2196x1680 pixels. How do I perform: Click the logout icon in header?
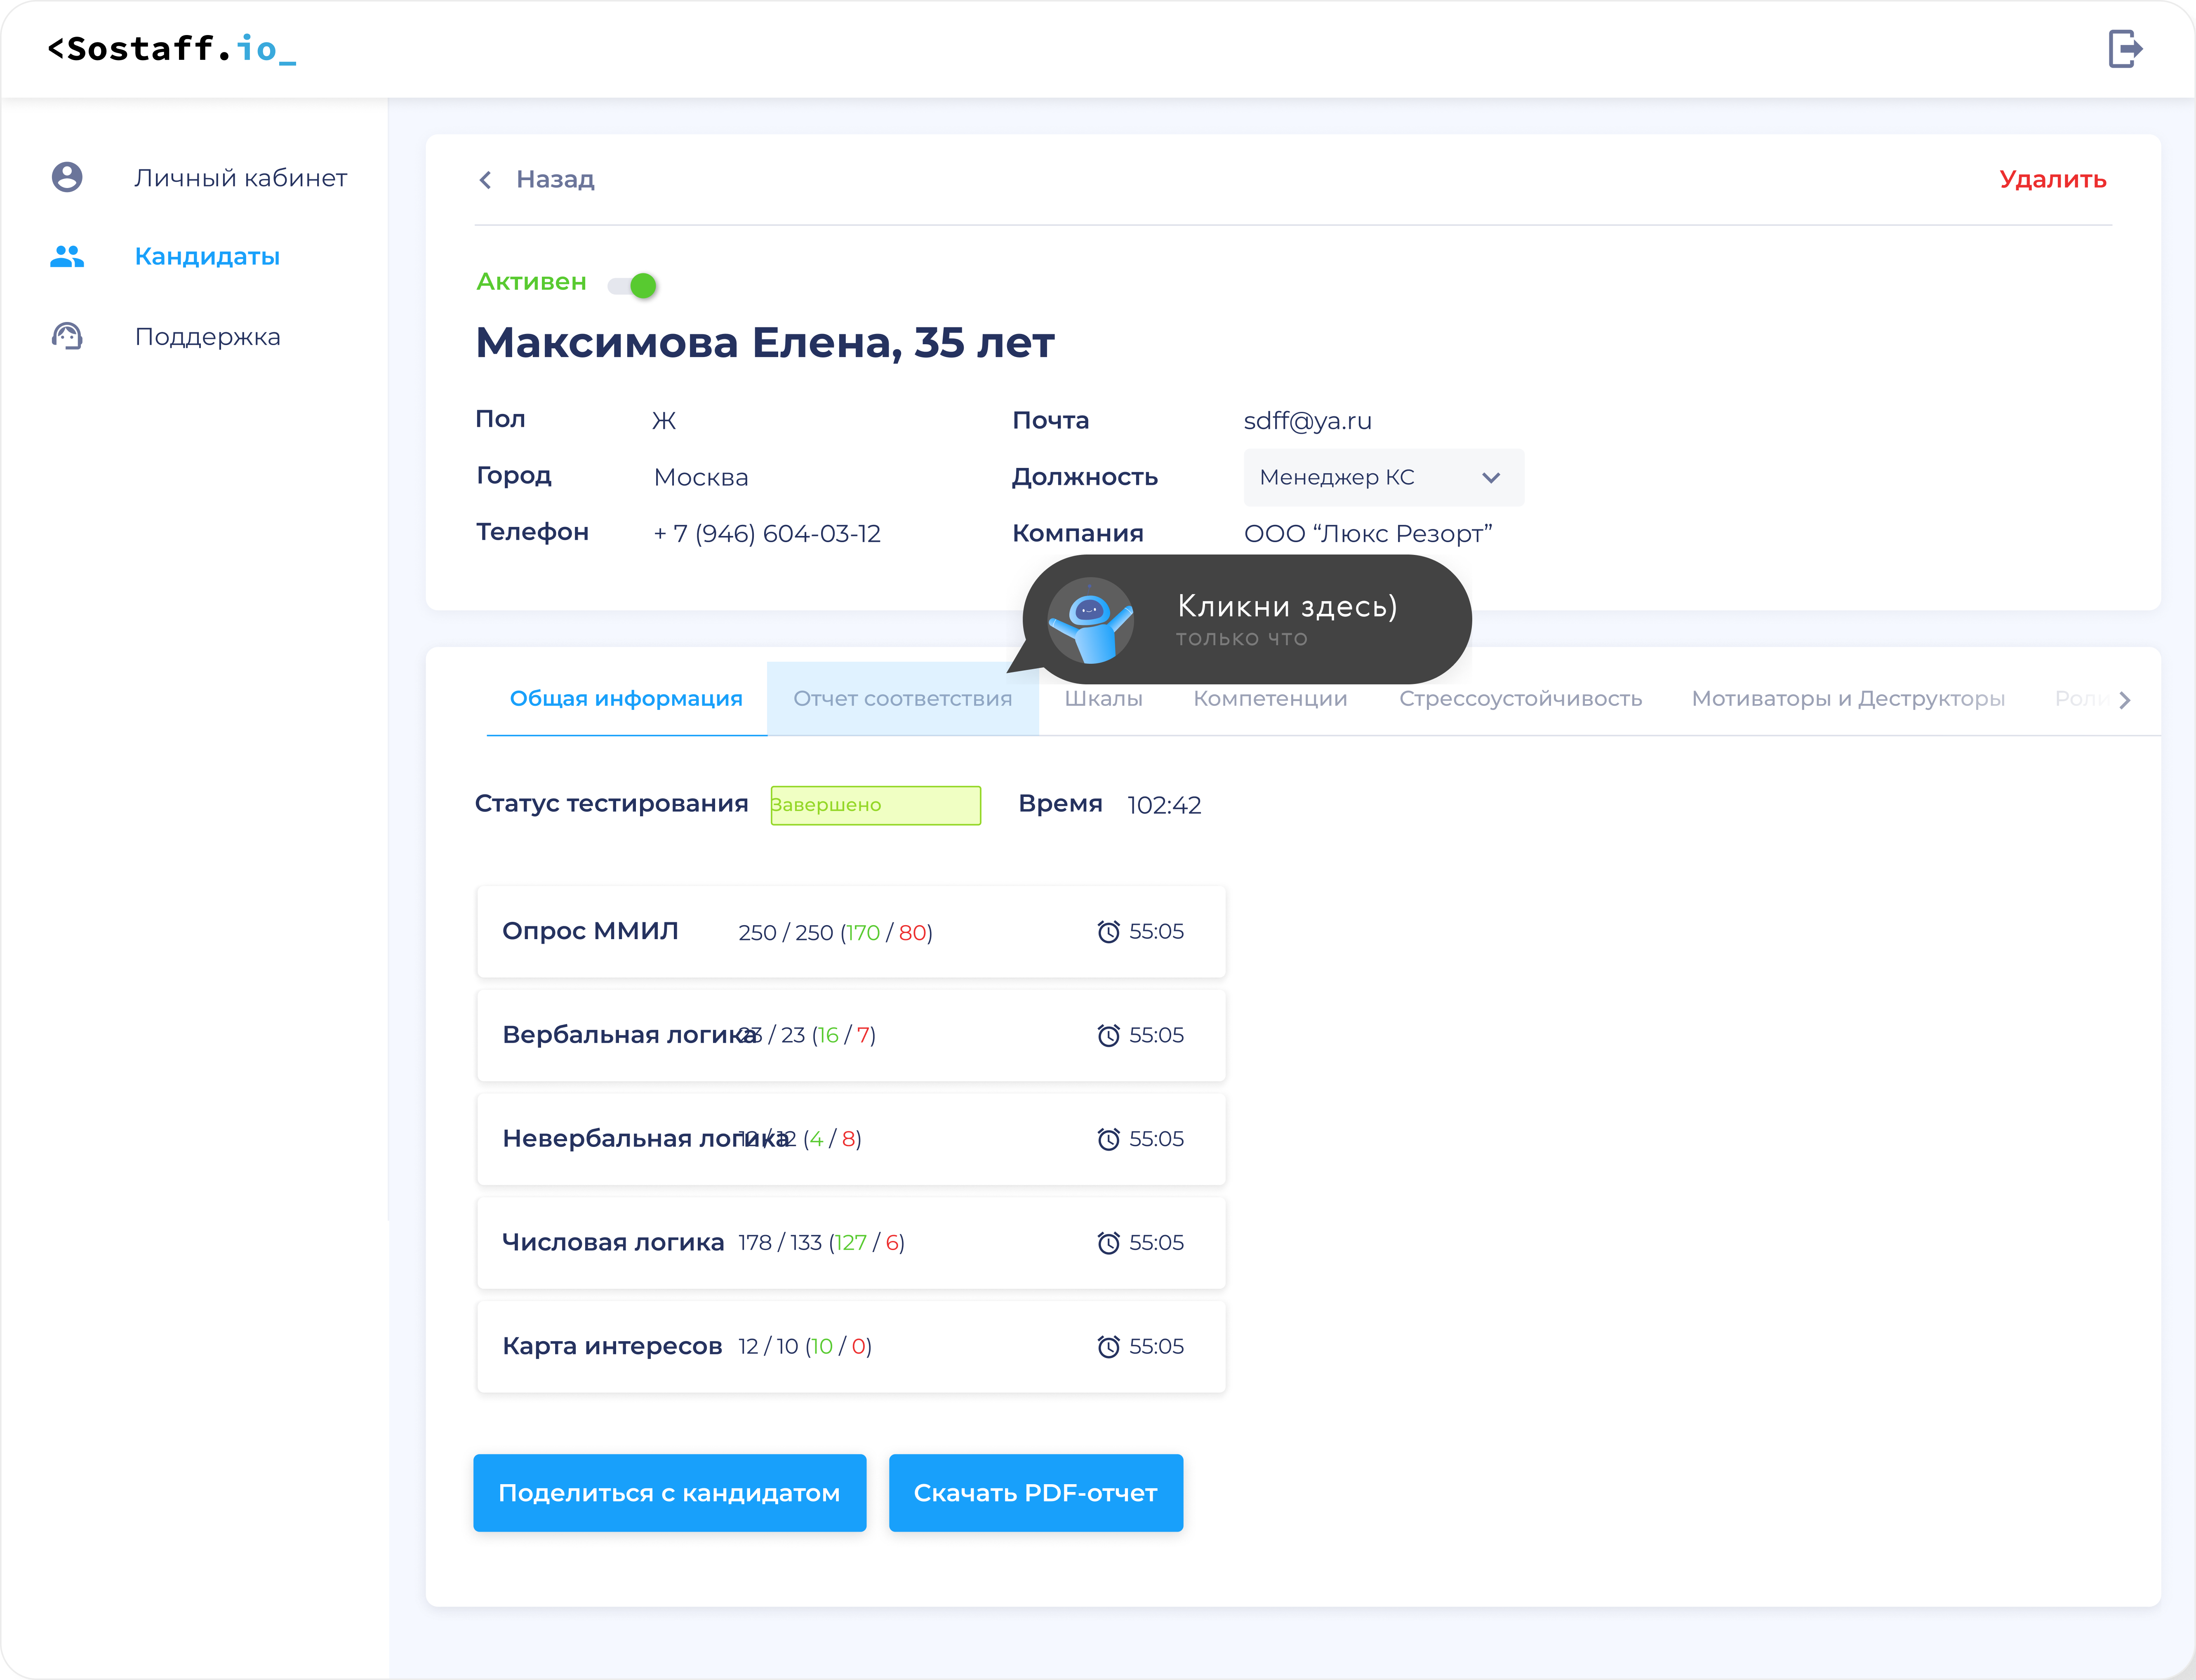coord(2124,48)
